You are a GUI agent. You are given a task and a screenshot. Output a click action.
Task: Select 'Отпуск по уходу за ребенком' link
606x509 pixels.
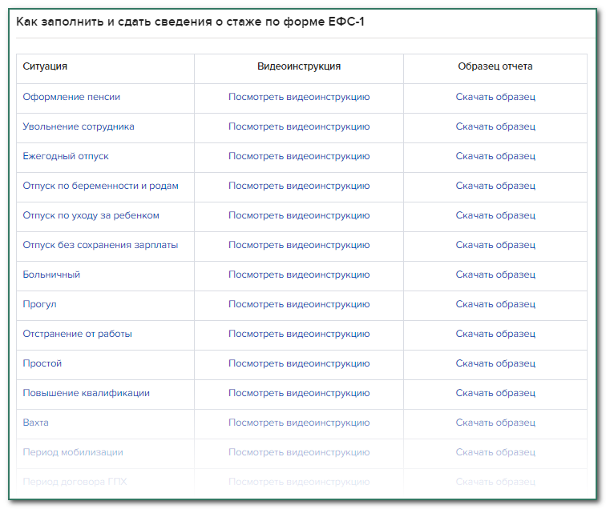pyautogui.click(x=91, y=215)
